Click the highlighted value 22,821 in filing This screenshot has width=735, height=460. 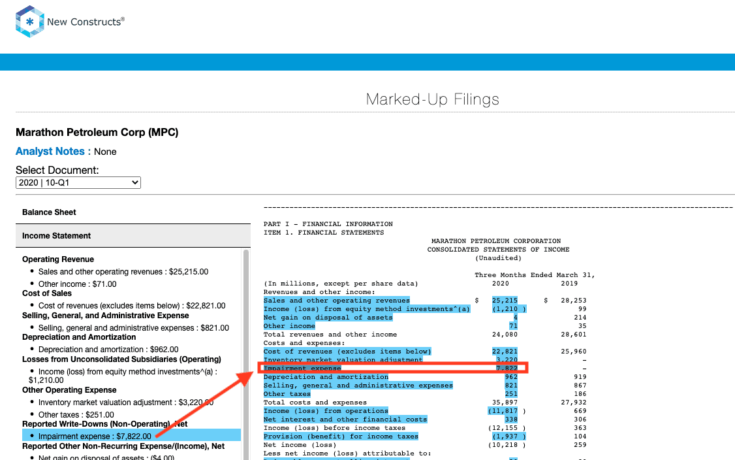[x=505, y=351]
